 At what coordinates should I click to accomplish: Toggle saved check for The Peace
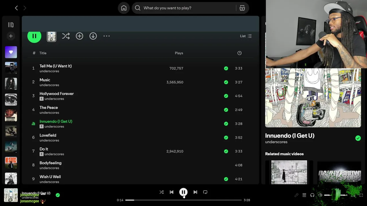pos(226,110)
